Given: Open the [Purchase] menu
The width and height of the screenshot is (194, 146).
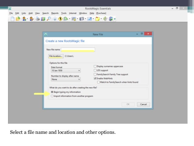Looking at the screenshot, I should (101, 13).
